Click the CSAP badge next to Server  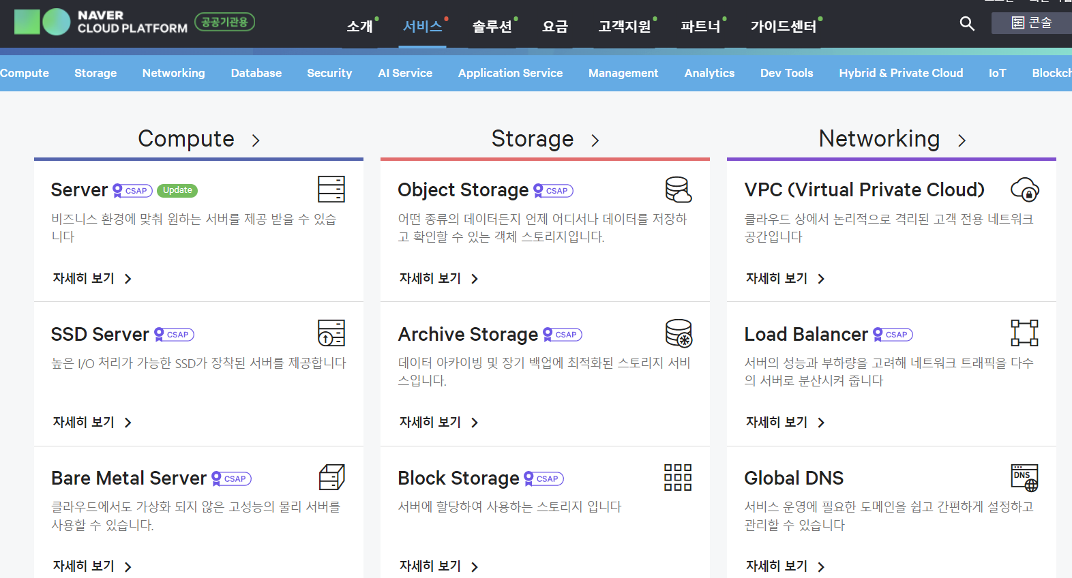pos(132,191)
